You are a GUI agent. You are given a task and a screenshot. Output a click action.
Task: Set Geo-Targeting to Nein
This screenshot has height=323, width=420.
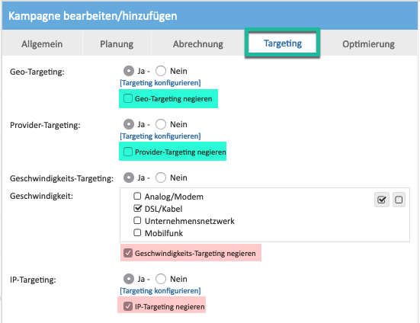pyautogui.click(x=161, y=71)
